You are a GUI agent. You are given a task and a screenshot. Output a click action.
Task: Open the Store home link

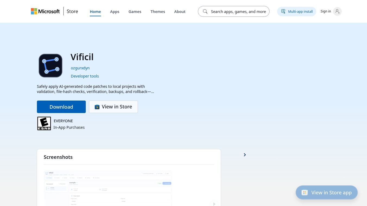click(72, 11)
